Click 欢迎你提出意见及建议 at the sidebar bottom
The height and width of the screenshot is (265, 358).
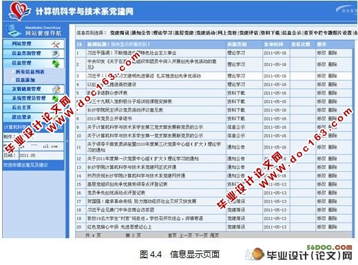point(25,165)
